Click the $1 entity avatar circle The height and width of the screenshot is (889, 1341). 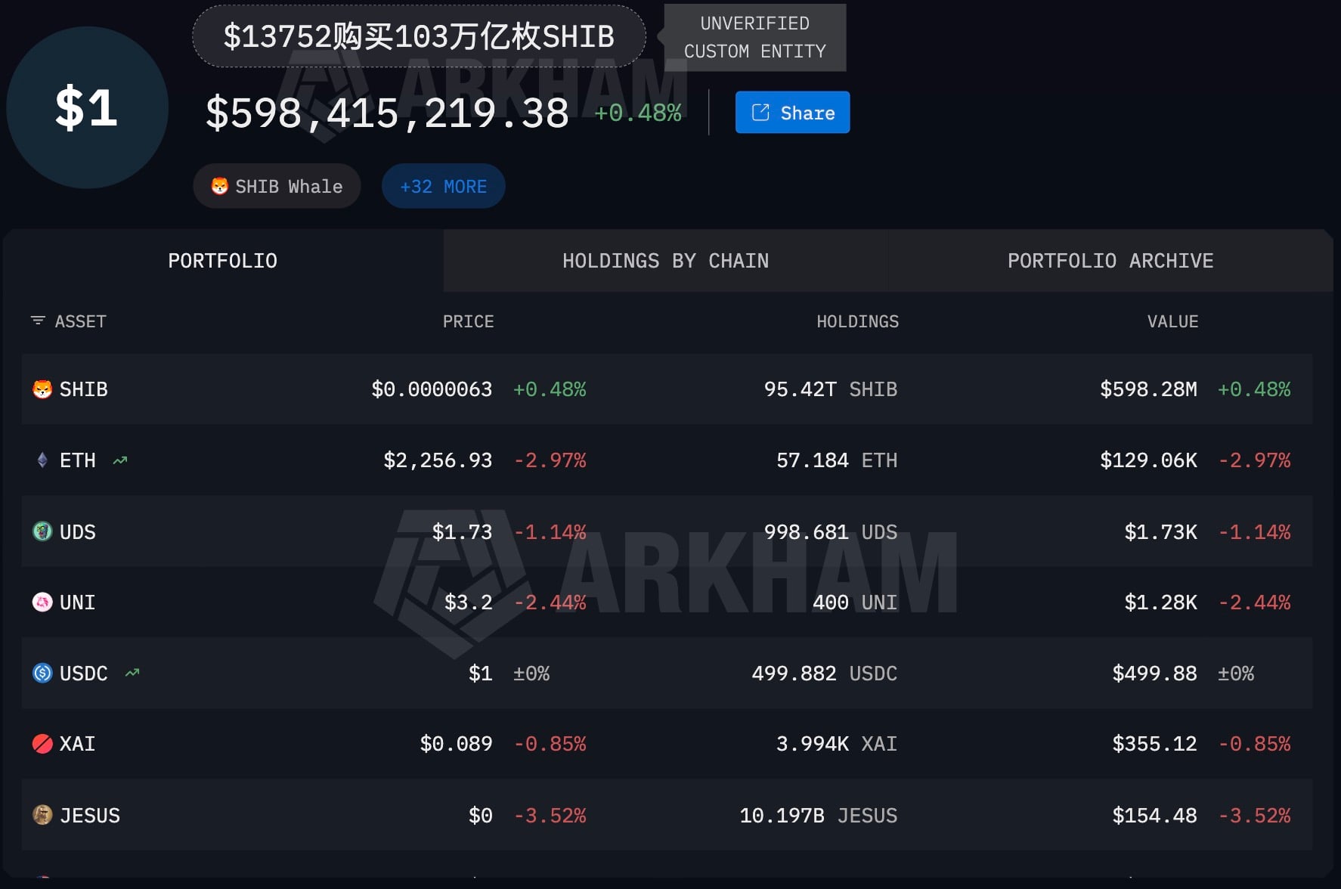tap(87, 107)
